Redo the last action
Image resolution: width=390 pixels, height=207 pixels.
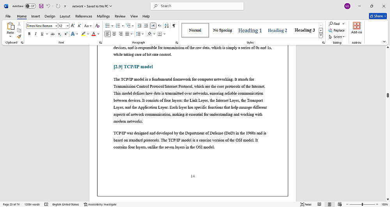58,6
